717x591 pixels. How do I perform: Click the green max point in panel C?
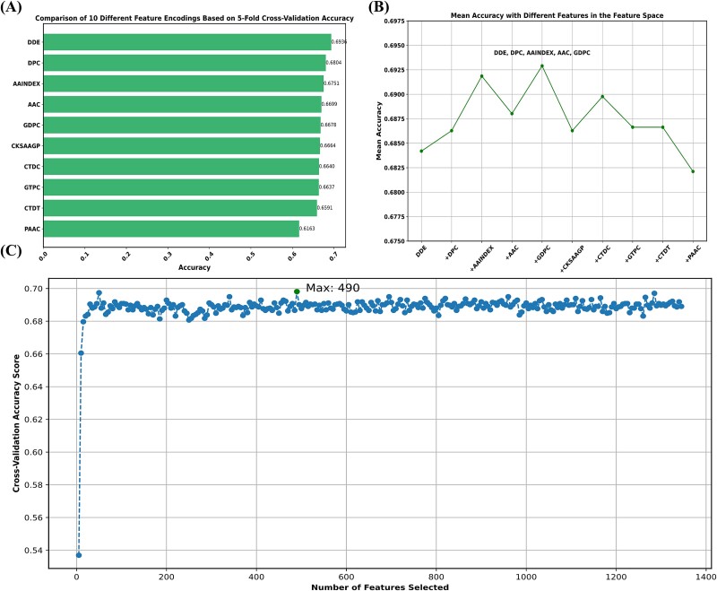(x=297, y=291)
